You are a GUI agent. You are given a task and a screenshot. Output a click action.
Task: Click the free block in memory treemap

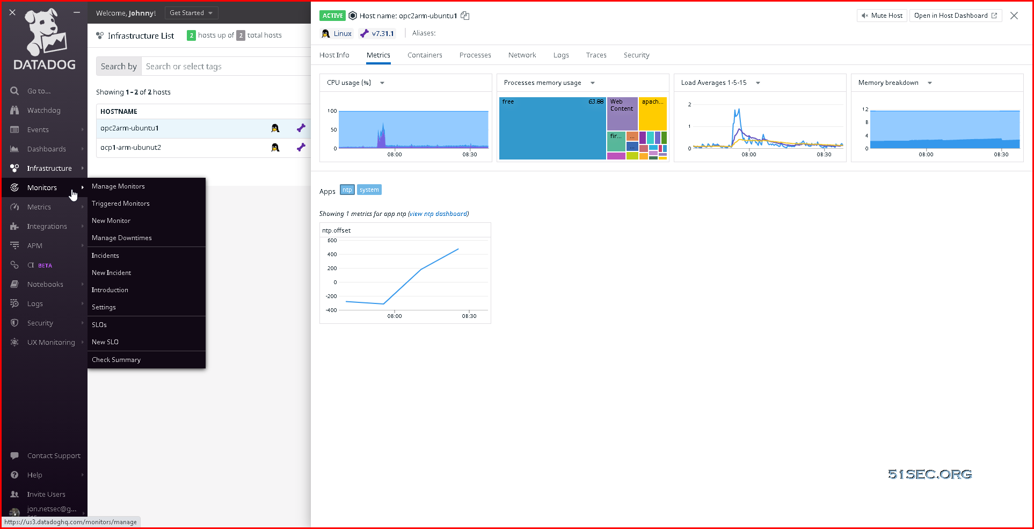(552, 128)
